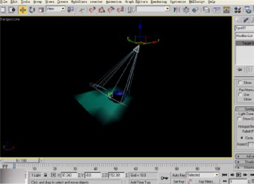Toggle the Percent Snap icon
Screen dimensions: 254x184
click(x=111, y=10)
